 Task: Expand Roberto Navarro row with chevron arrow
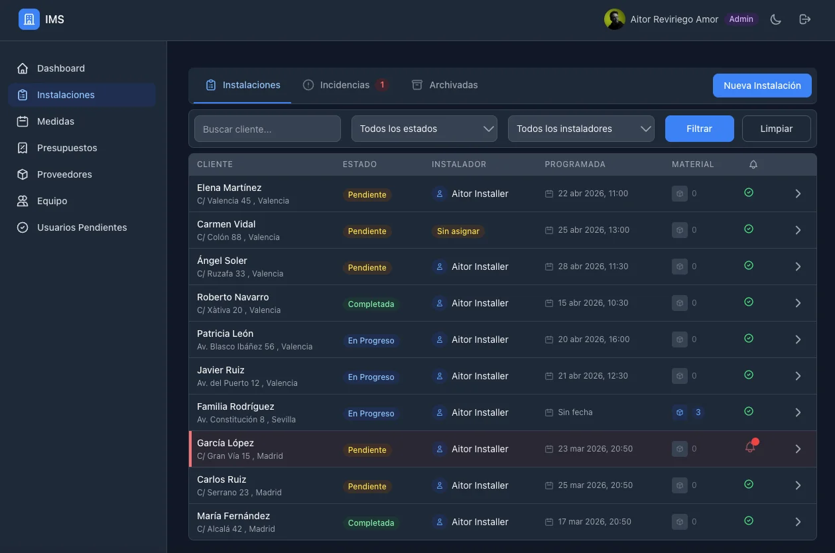pyautogui.click(x=798, y=303)
